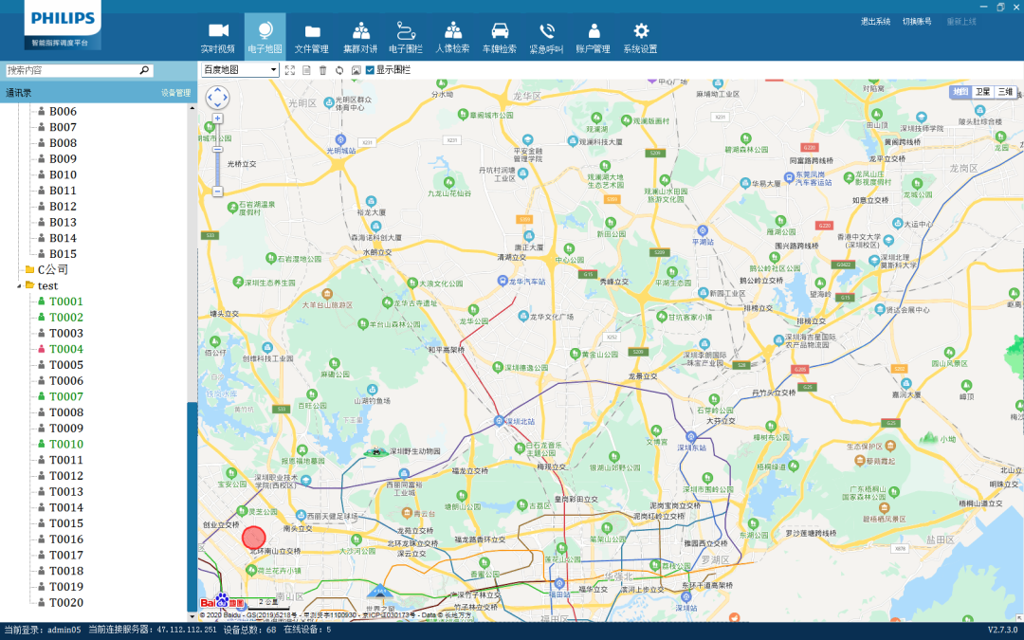Open the 文件管理 file management module
The image size is (1024, 640).
pyautogui.click(x=312, y=38)
